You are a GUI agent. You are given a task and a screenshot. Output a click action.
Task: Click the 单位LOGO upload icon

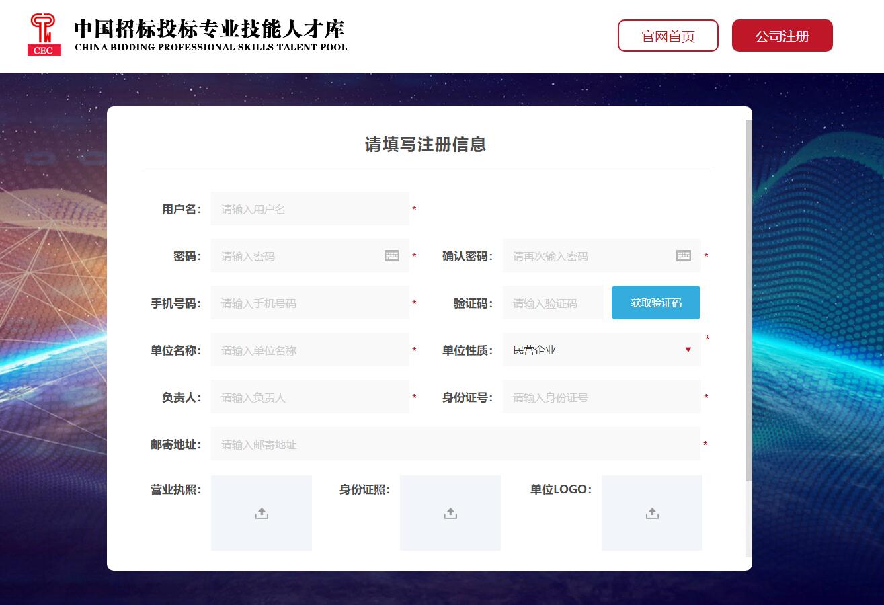point(652,514)
